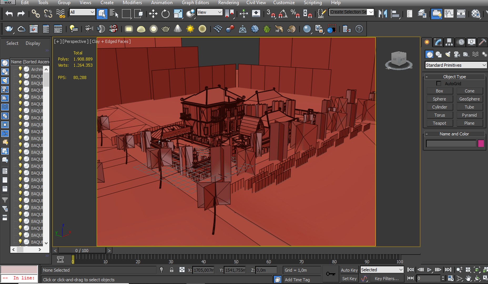
Task: Open the selection filter All dropdown
Action: coord(82,12)
